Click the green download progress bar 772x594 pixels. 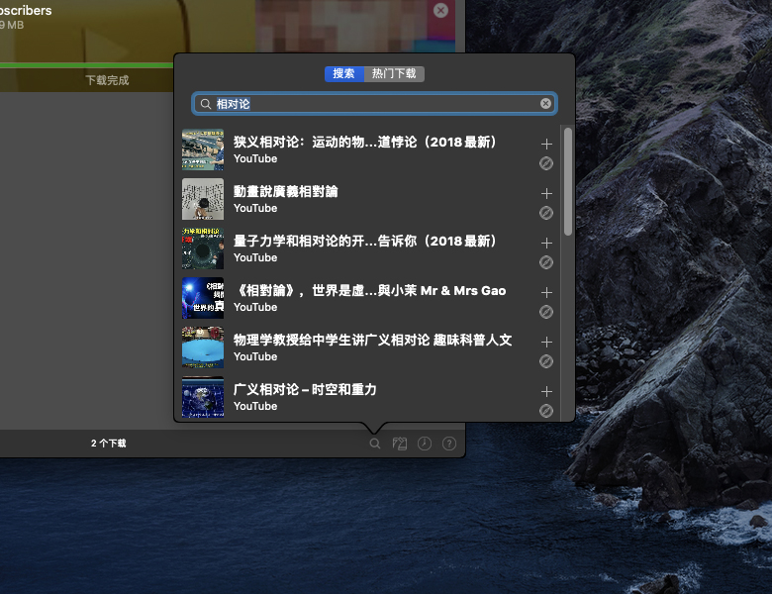(x=87, y=65)
